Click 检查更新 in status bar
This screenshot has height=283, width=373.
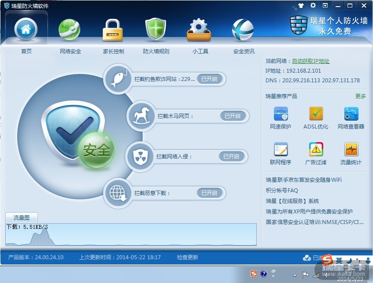pos(188,257)
